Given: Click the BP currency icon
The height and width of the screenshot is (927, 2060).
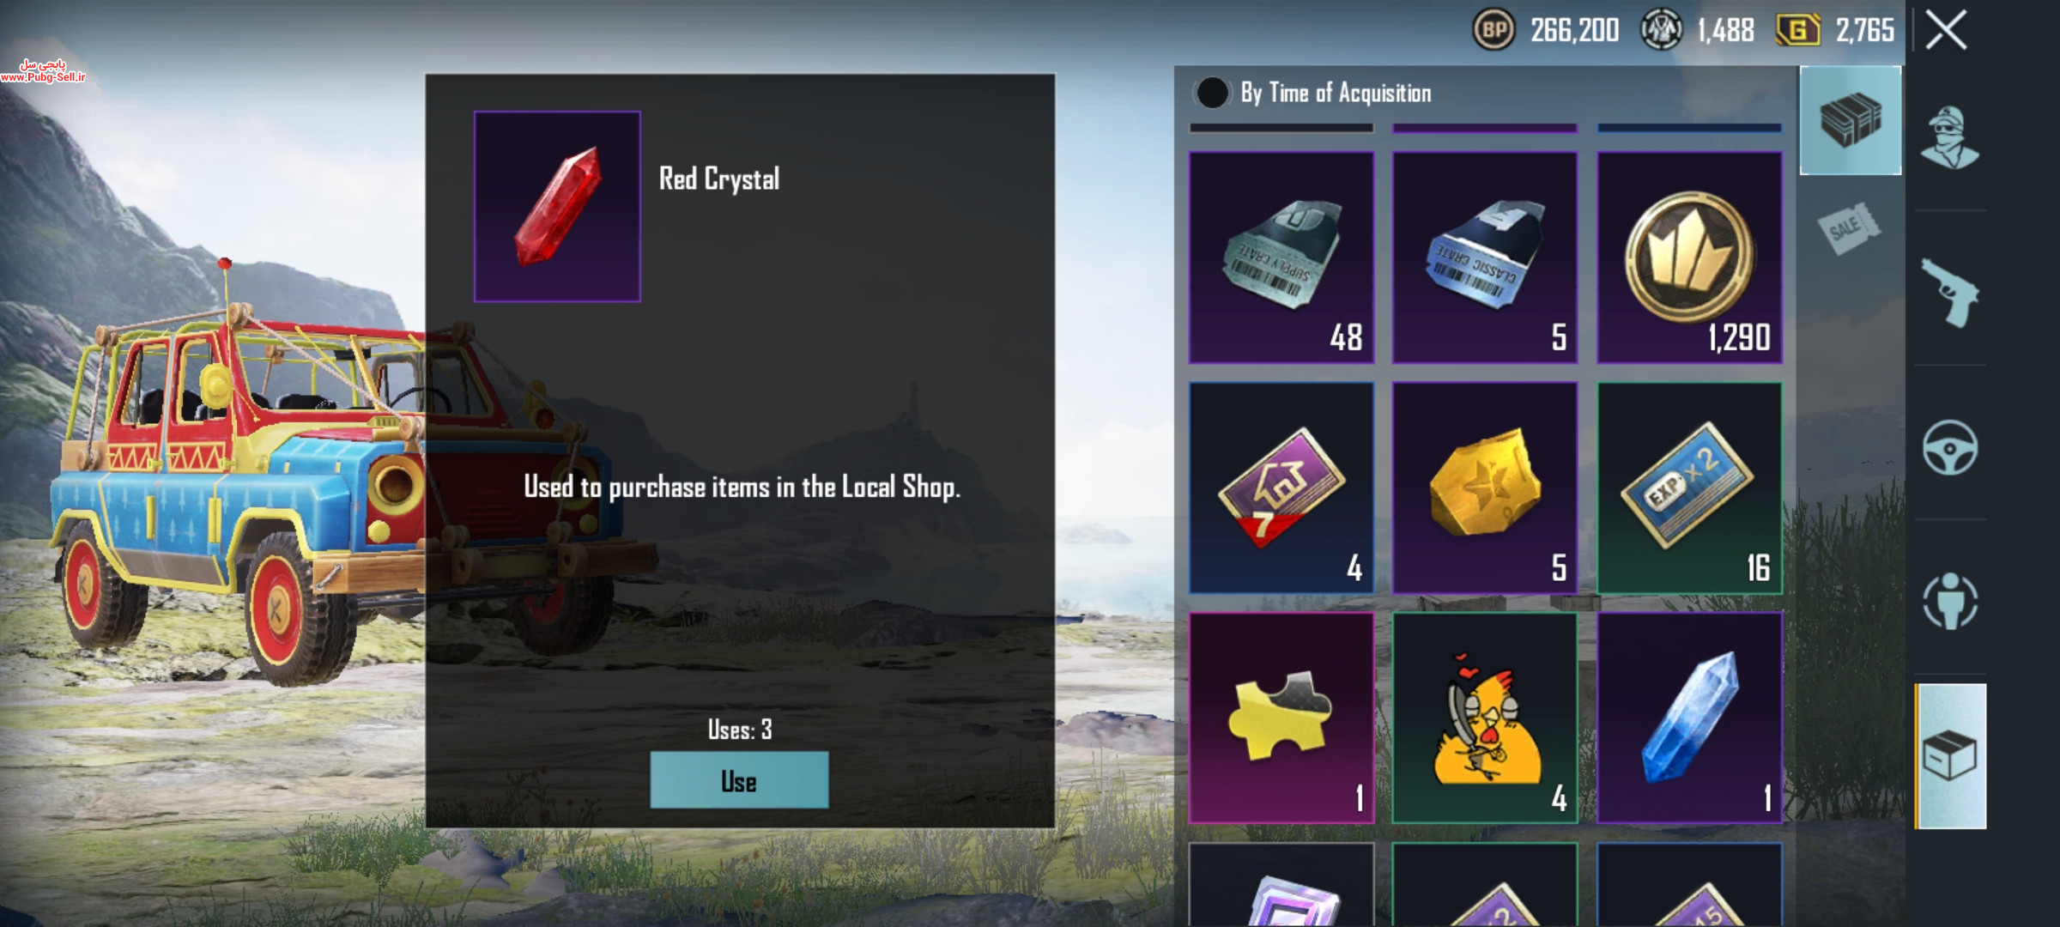Looking at the screenshot, I should point(1494,30).
